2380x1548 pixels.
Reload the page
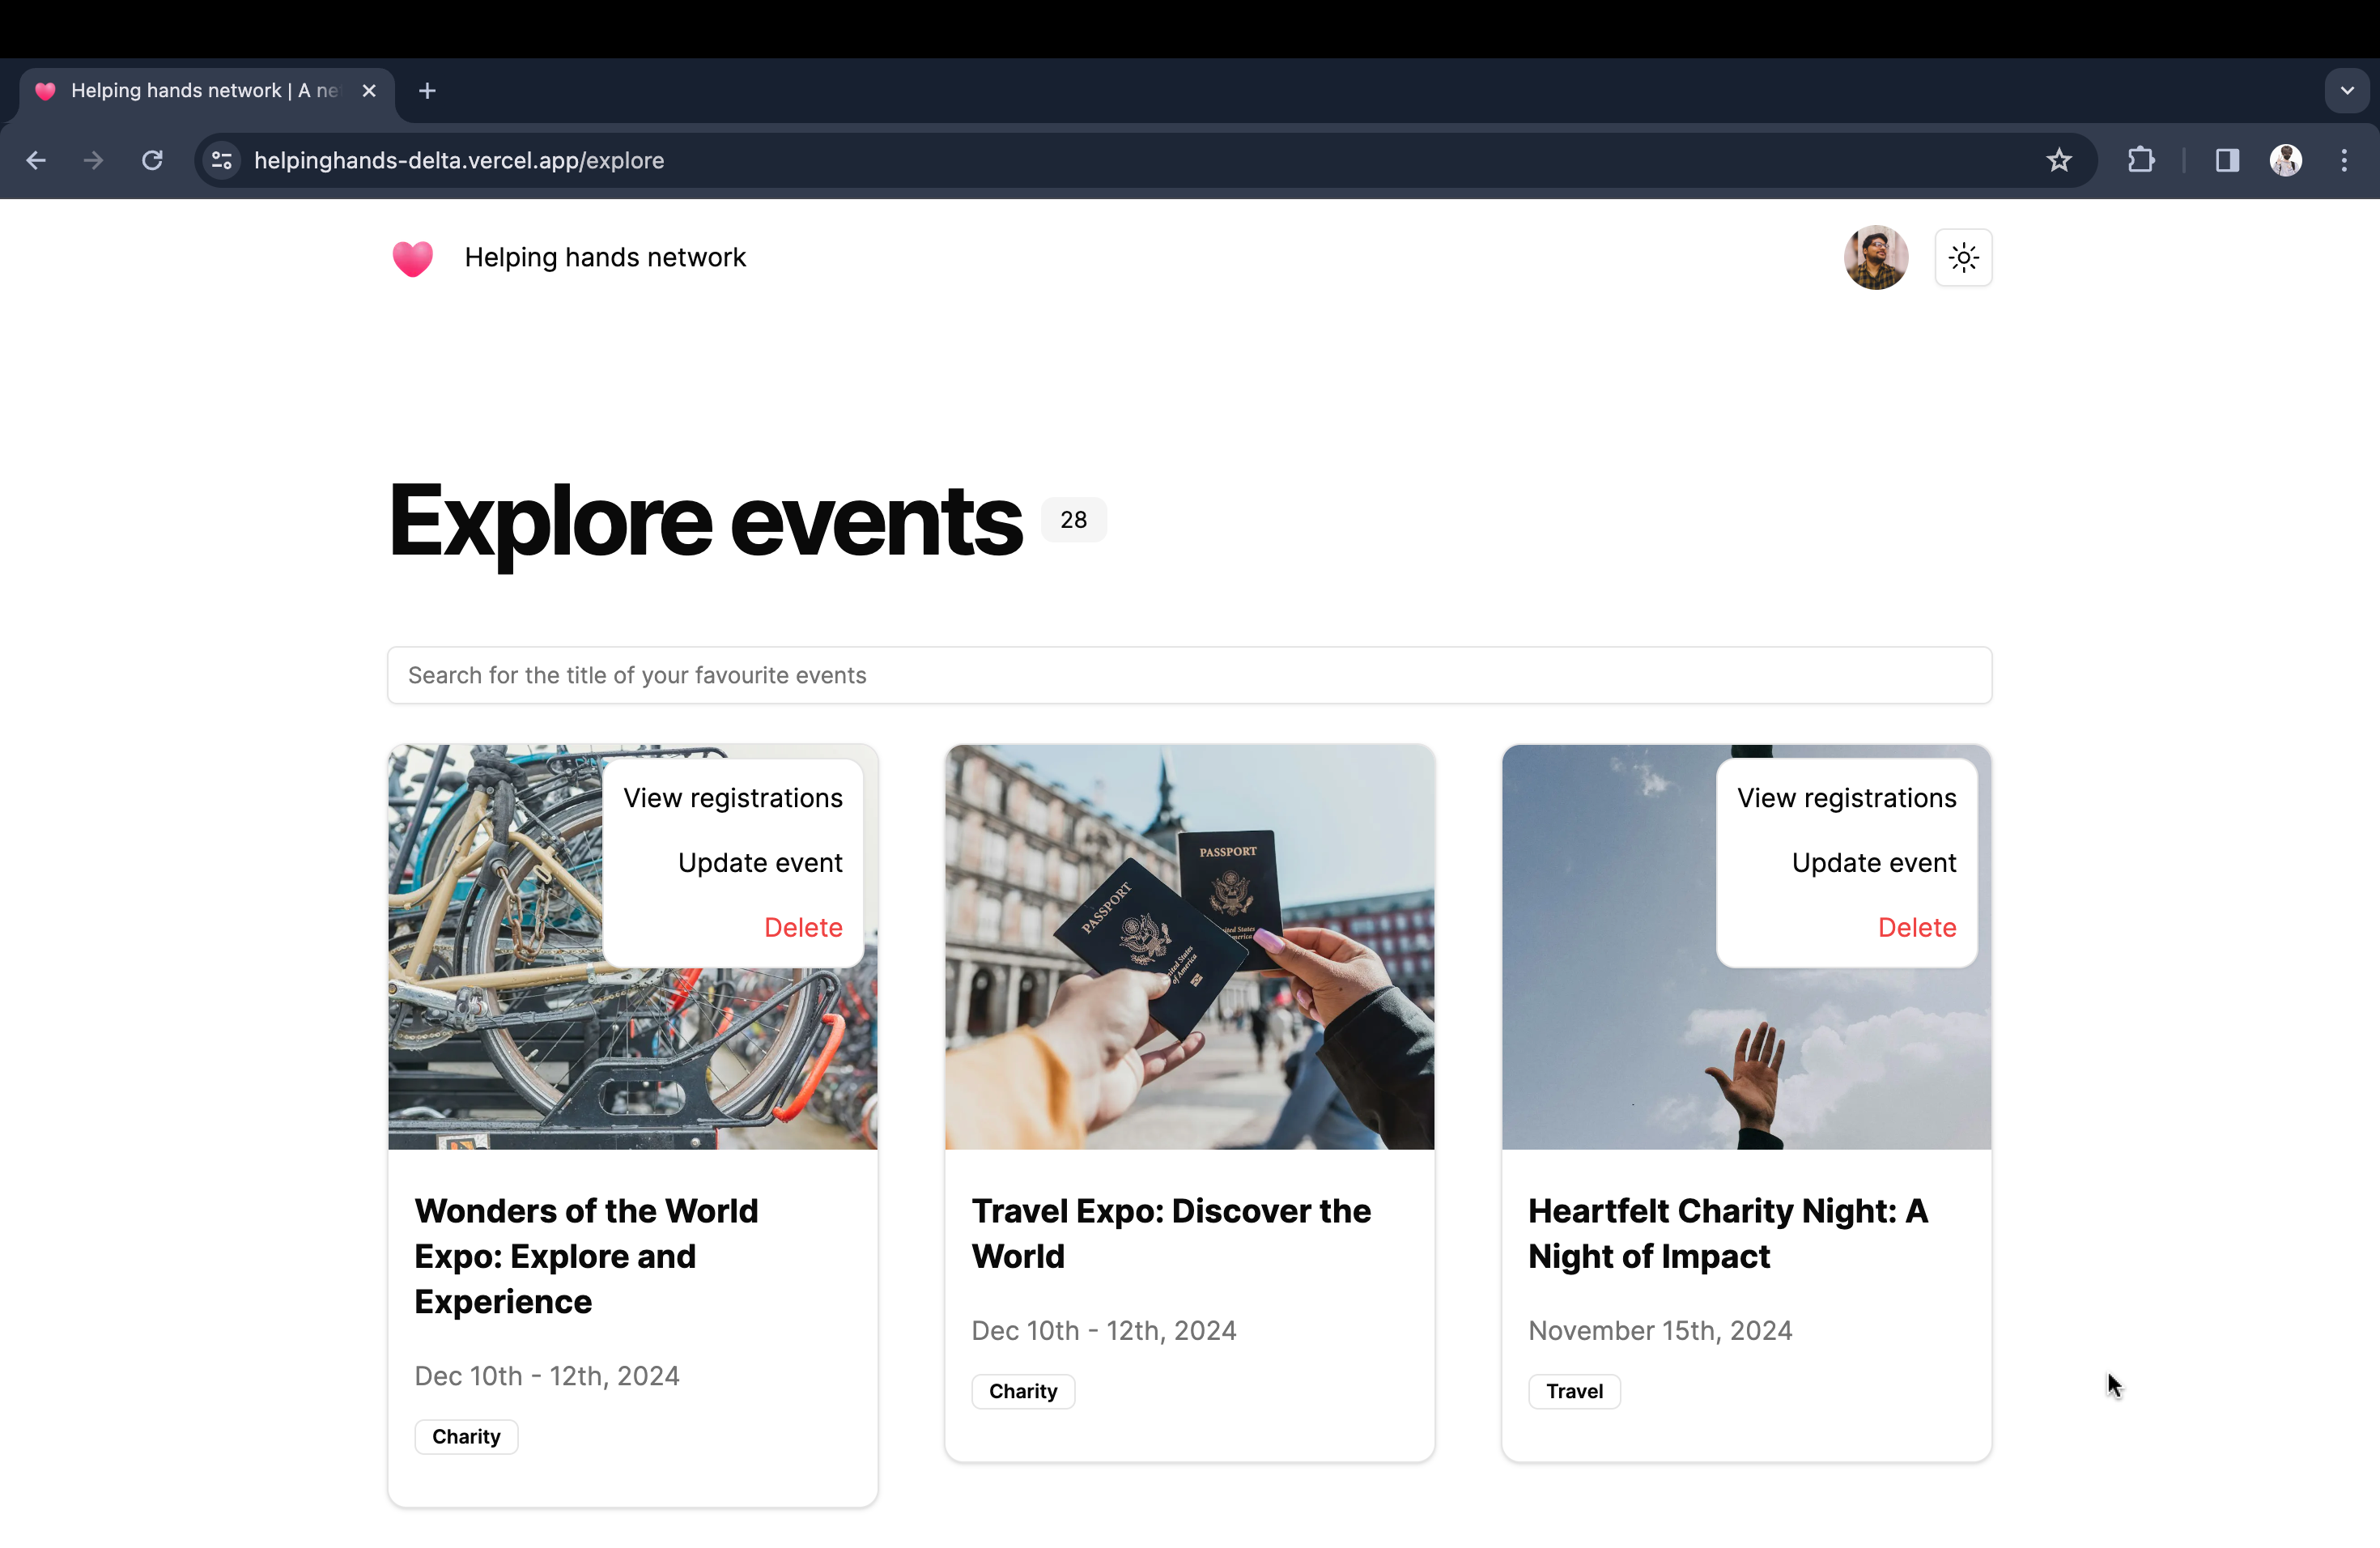[x=152, y=160]
